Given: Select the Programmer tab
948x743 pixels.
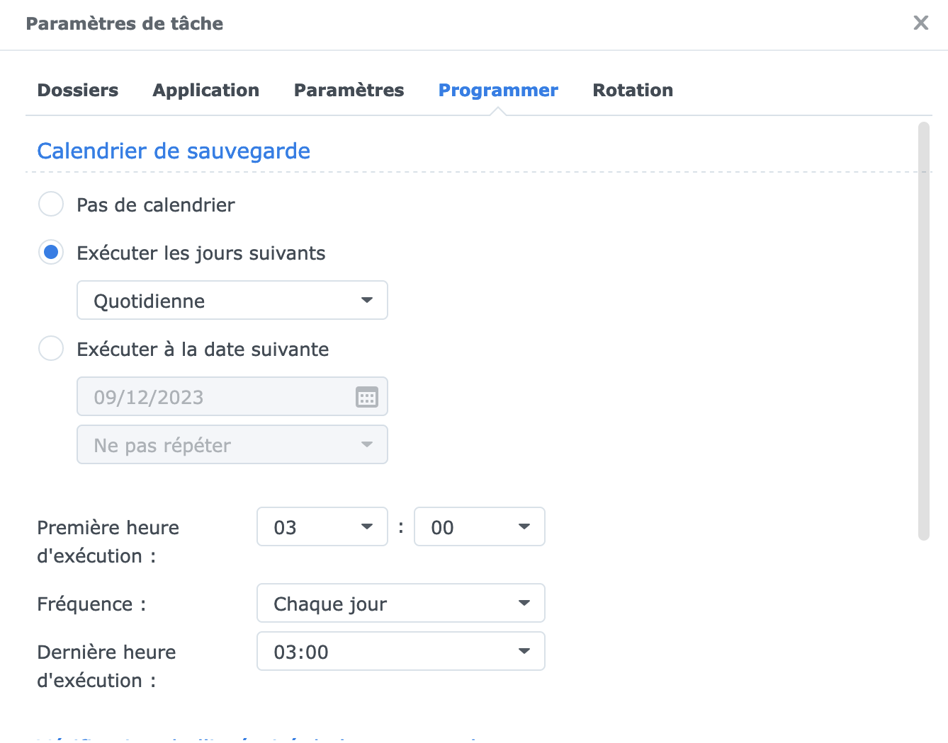Looking at the screenshot, I should [498, 91].
